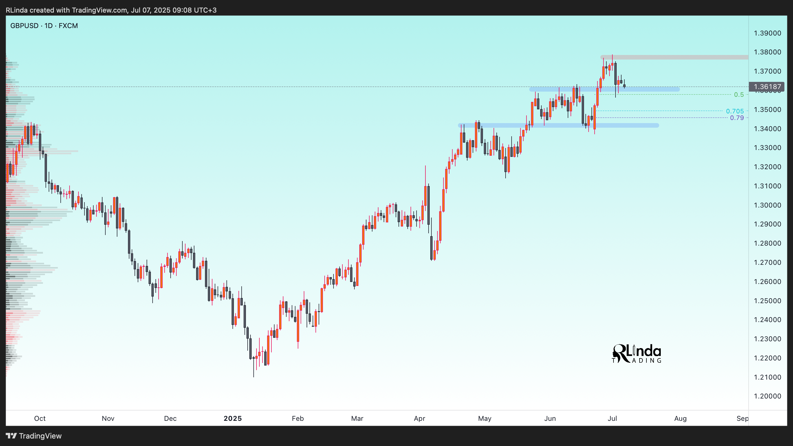793x446 pixels.
Task: Click the 1.22000 price axis label
Action: pyautogui.click(x=767, y=358)
